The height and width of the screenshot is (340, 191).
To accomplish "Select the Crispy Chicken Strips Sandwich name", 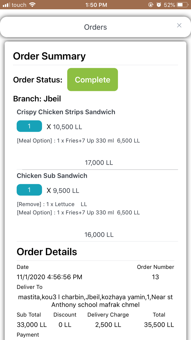I will [66, 112].
